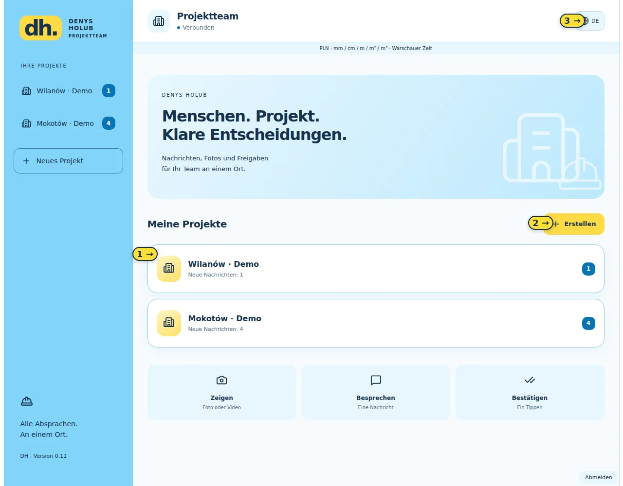This screenshot has height=486, width=623.
Task: Click the 'PLN · mm / cm / m' info bar
Action: tap(376, 48)
